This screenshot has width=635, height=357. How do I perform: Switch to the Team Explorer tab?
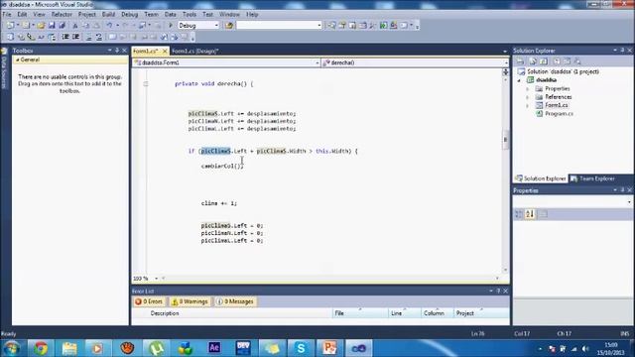(x=592, y=178)
